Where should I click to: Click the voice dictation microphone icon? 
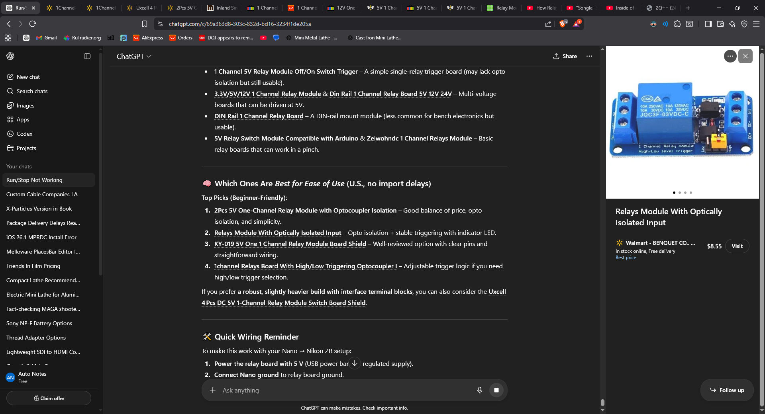click(479, 390)
